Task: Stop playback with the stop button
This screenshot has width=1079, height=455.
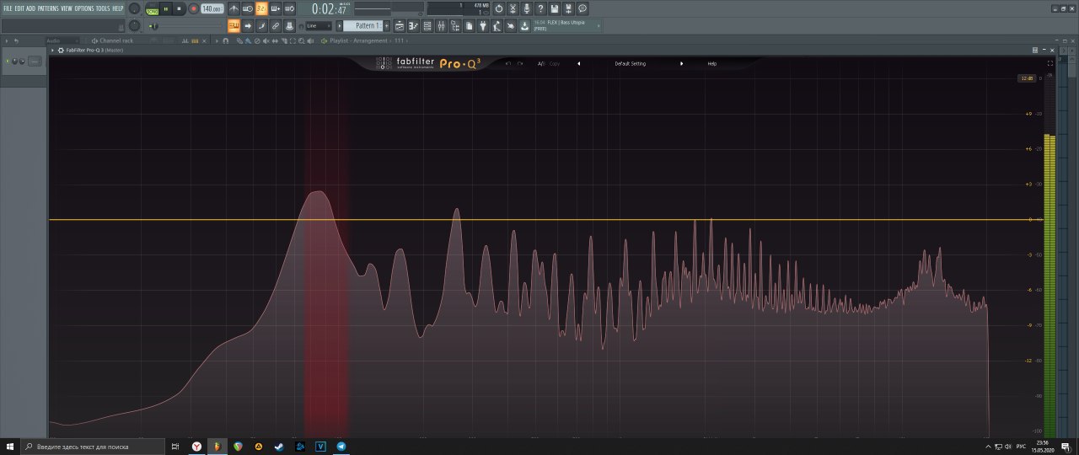Action: coord(179,8)
